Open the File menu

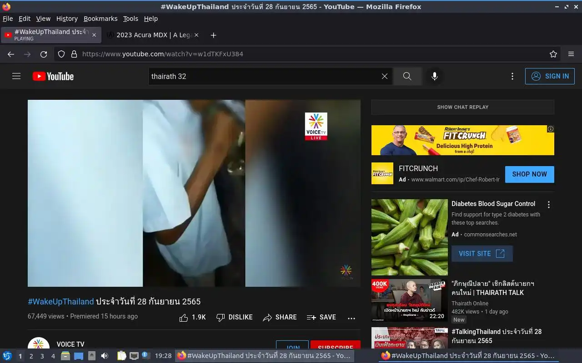pyautogui.click(x=8, y=19)
